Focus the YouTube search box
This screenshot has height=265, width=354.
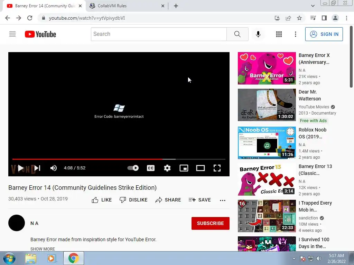(159, 34)
